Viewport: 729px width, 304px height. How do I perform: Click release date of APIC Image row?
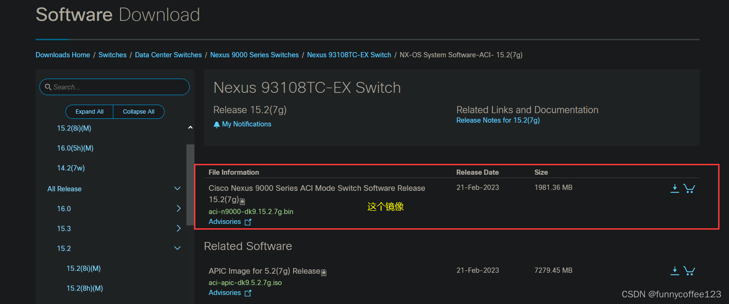[x=478, y=270]
